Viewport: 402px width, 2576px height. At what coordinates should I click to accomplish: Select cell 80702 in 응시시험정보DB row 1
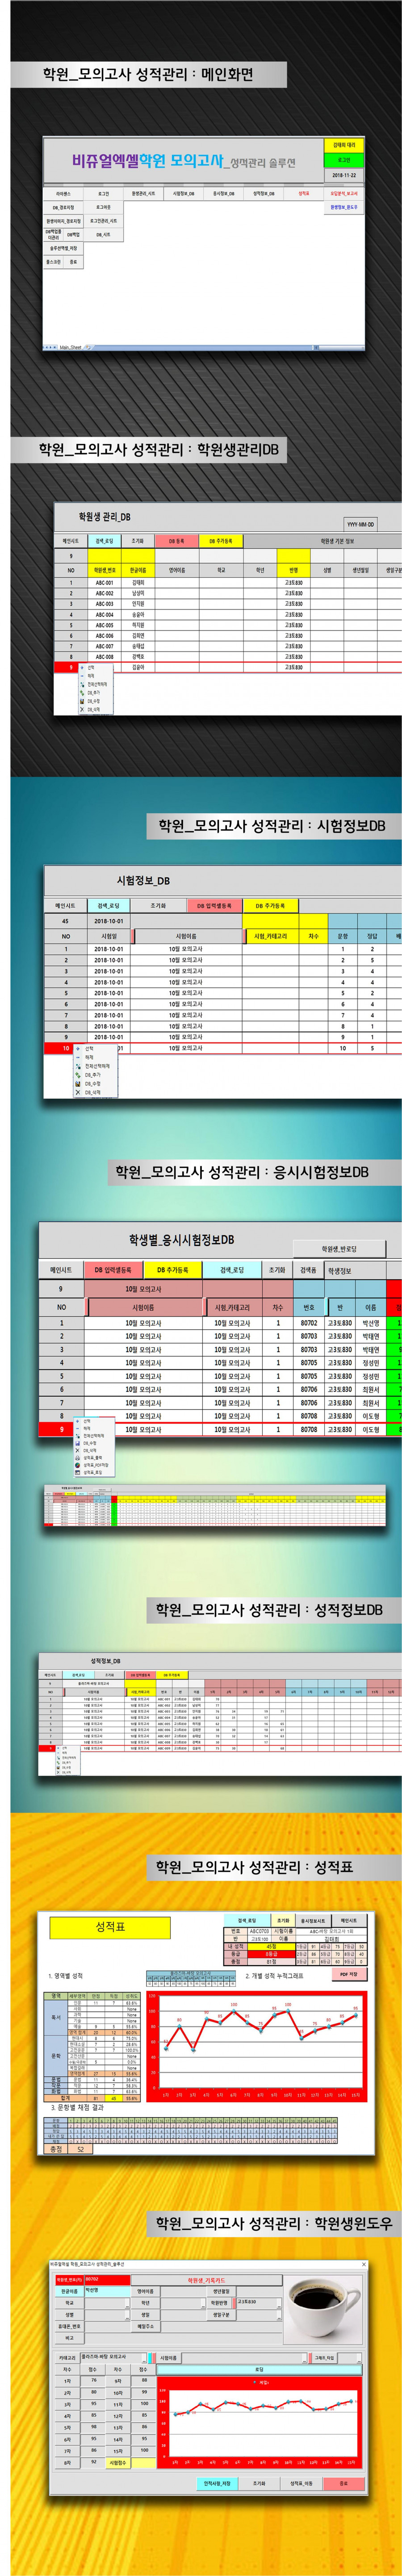click(x=309, y=1322)
